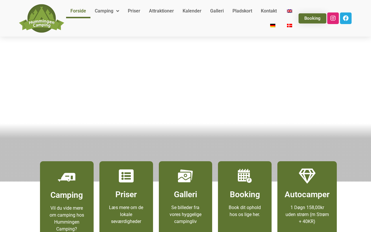This screenshot has width=371, height=232.
Task: Open the Priser menu item
Action: [x=134, y=11]
